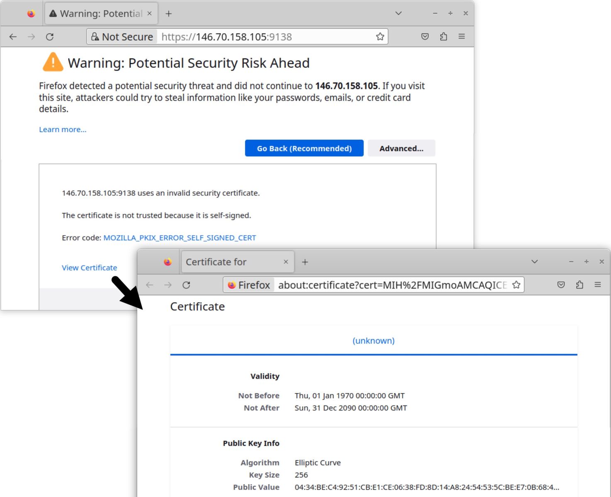Click the Key Size value 256
Image resolution: width=611 pixels, height=497 pixels.
(x=301, y=475)
